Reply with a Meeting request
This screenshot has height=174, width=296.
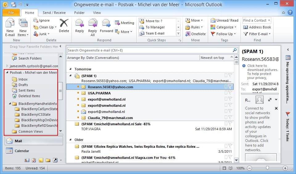click(x=124, y=23)
